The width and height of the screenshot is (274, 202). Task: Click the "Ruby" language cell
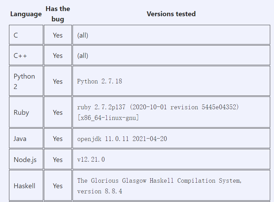[x=21, y=112]
